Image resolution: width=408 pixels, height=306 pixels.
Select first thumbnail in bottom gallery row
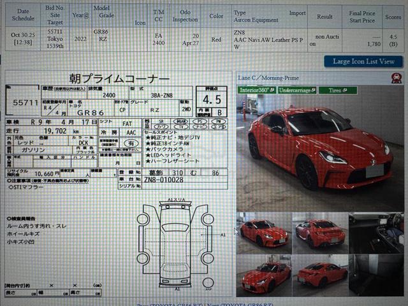pyautogui.click(x=263, y=275)
